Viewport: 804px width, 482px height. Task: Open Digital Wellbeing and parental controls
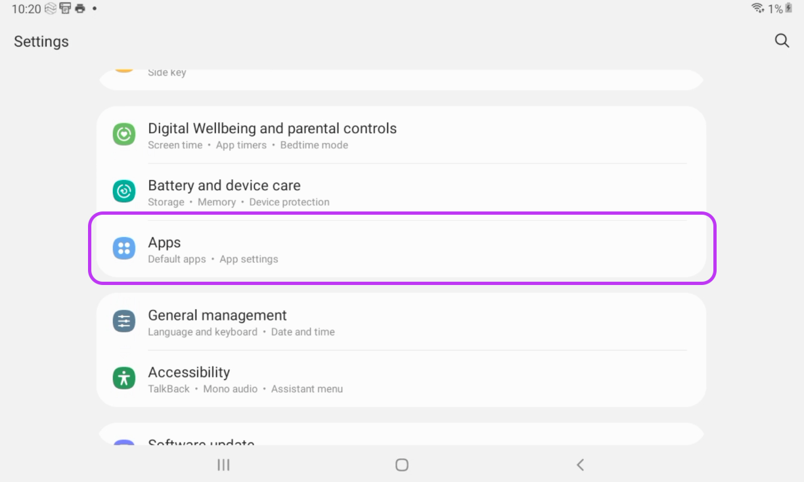[x=272, y=129]
